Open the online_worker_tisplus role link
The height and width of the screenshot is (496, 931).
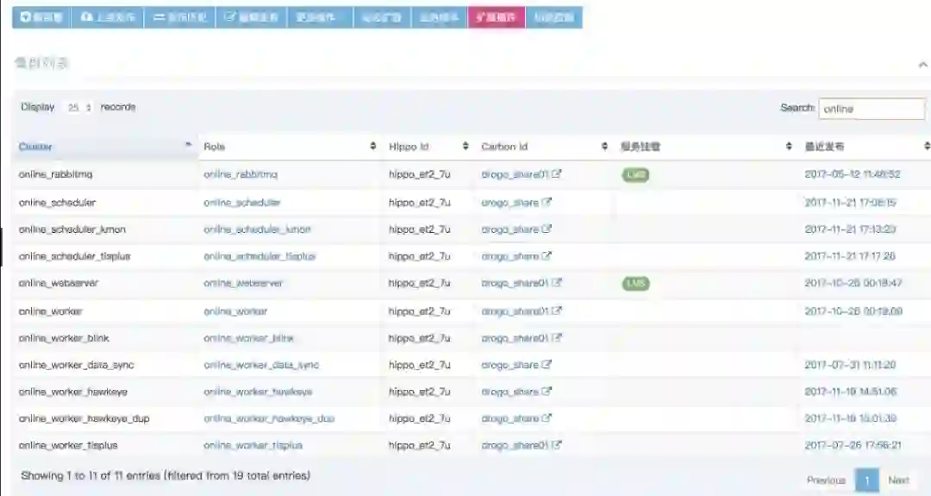click(x=253, y=445)
